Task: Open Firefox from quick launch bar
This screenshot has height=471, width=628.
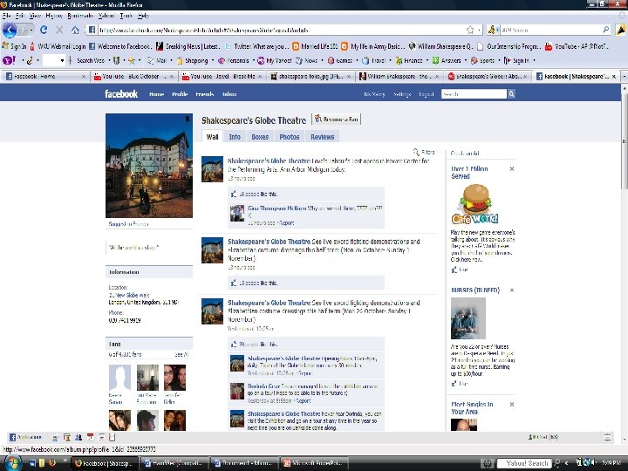Action: (x=52, y=463)
